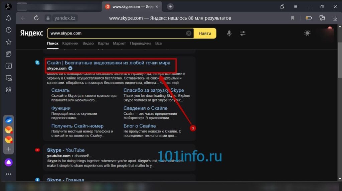Screen dimensions: 342x191
Task: Click the voice search microphone icon
Action: click(229, 33)
